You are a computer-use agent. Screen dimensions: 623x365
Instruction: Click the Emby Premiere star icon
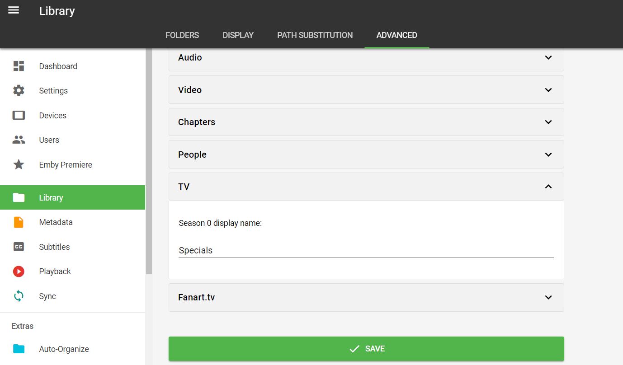pyautogui.click(x=19, y=164)
